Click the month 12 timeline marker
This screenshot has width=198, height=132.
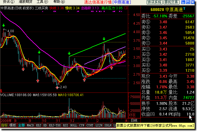[x=72, y=121]
